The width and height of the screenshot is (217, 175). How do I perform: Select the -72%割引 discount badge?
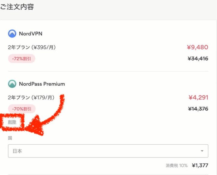[21, 59]
